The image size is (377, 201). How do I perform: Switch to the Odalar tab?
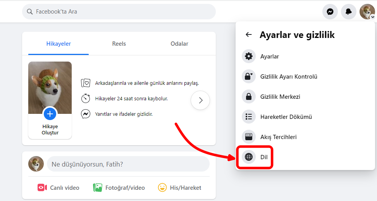[179, 44]
